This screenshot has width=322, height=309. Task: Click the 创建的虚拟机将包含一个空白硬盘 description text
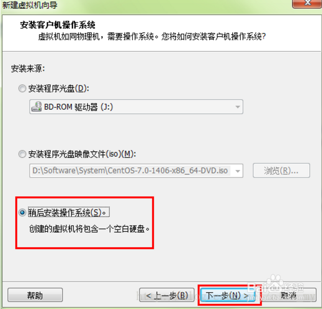[89, 229]
